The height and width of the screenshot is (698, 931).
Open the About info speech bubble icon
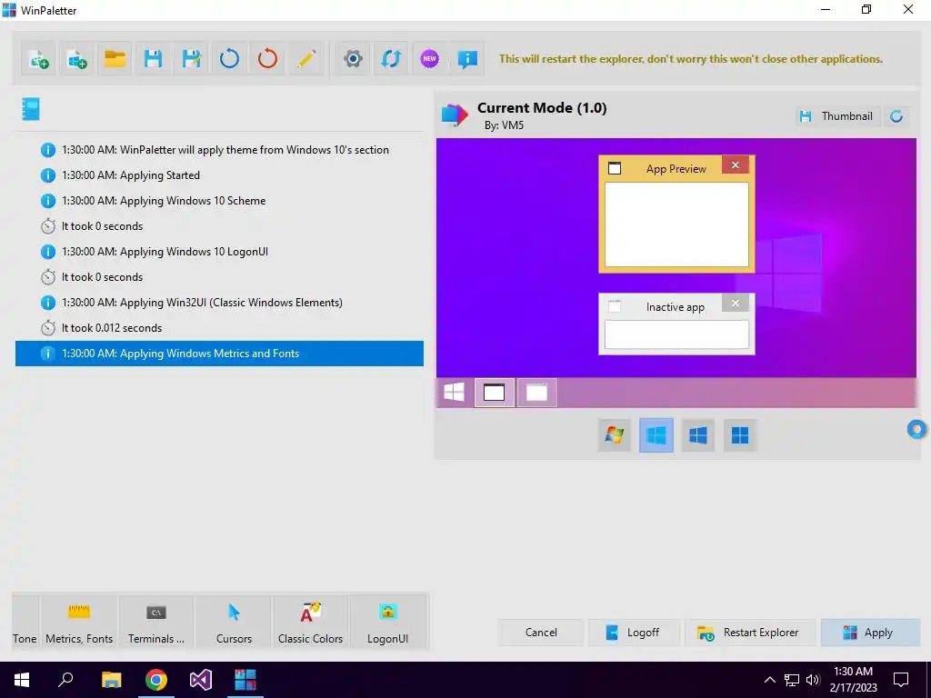coord(467,59)
